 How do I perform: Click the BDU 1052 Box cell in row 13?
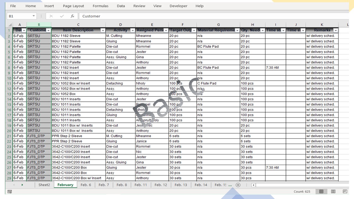78,94
